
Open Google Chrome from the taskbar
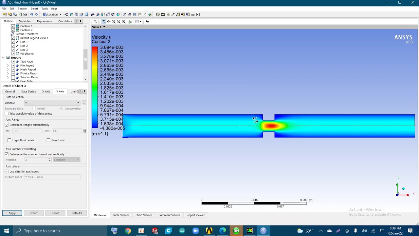(128, 231)
